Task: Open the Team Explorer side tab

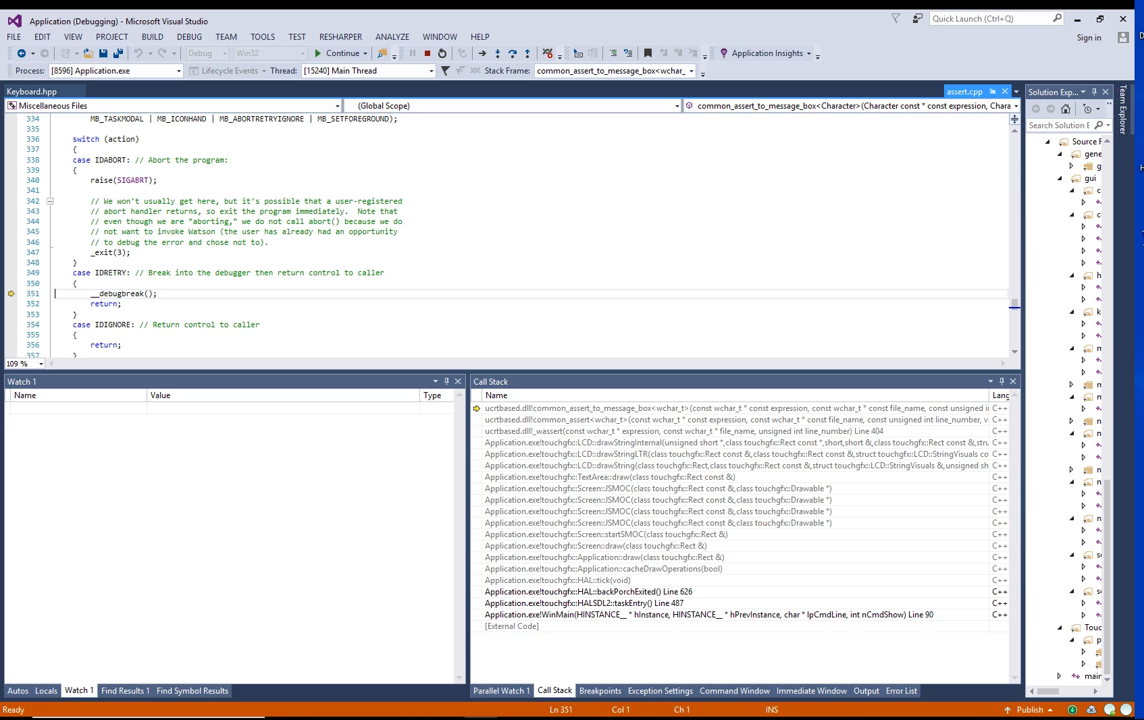Action: click(x=1122, y=109)
